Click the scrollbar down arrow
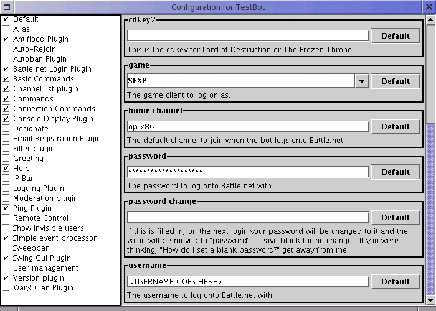 [430, 300]
